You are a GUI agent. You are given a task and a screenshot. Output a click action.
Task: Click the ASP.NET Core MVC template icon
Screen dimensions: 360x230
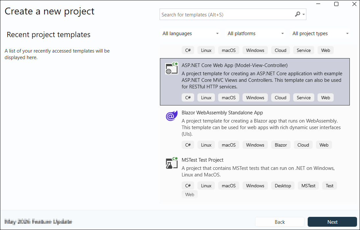tap(172, 68)
